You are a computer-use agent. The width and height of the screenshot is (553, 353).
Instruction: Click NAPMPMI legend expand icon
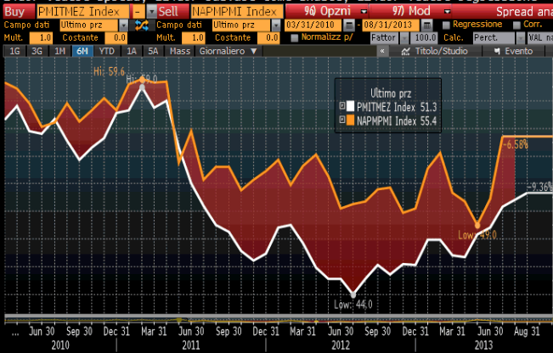click(342, 120)
